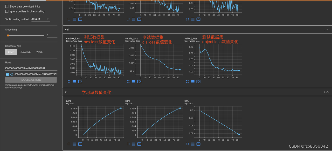Toggle log scale on chart above val/obj_loss
The height and width of the screenshot is (151, 332).
pos(193,19)
